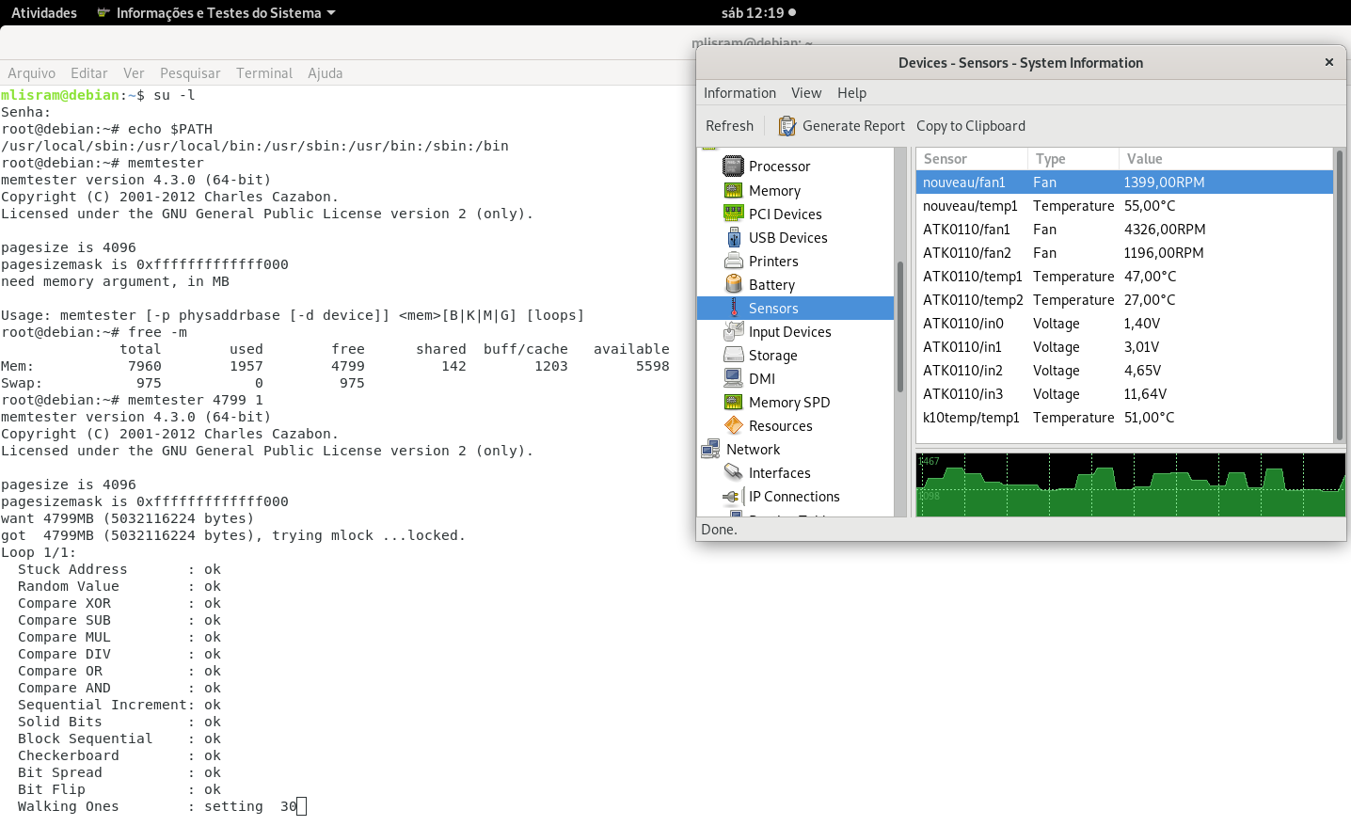The image size is (1351, 826).
Task: Click the Input Devices icon
Action: pos(733,331)
